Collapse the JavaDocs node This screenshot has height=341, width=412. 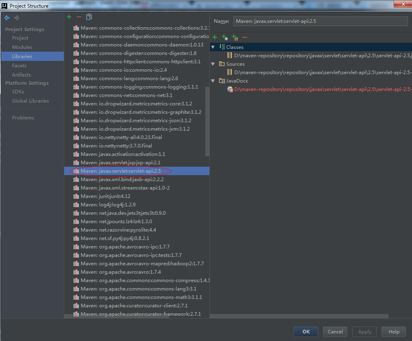[x=213, y=81]
